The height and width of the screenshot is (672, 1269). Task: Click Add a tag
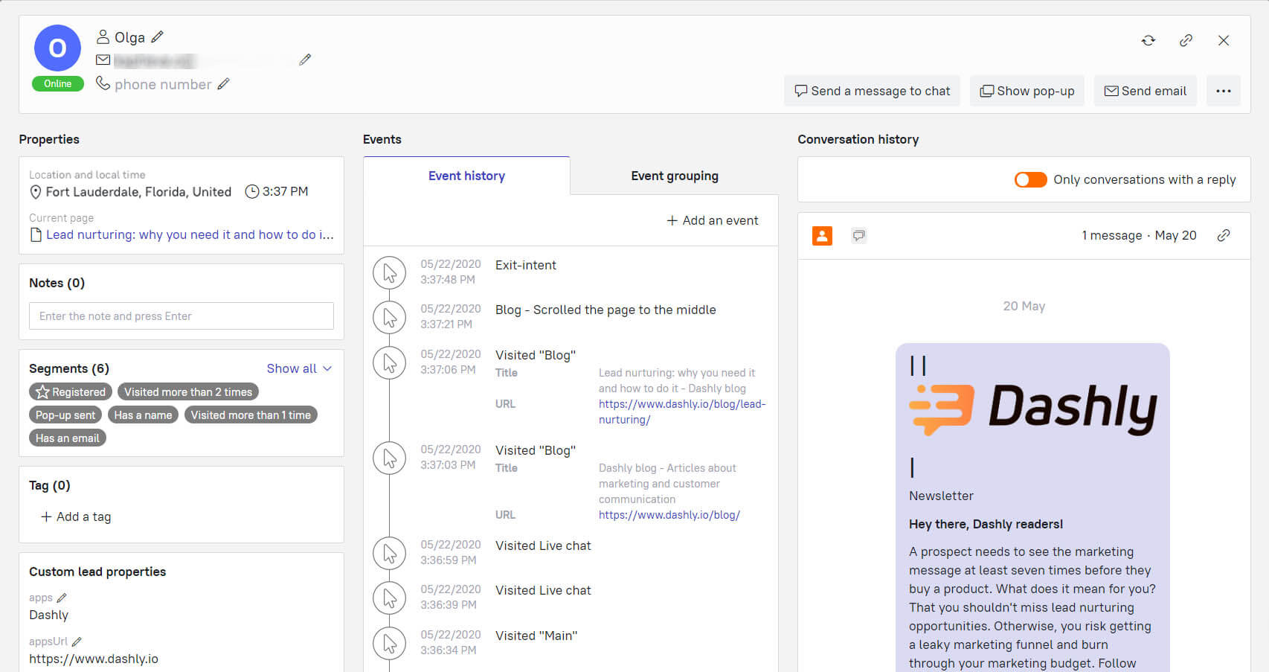click(76, 516)
